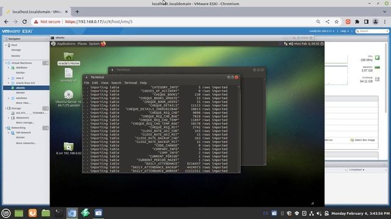Open the Chromium extensions puzzle icon
Screen dimensions: 391x219
(357, 22)
